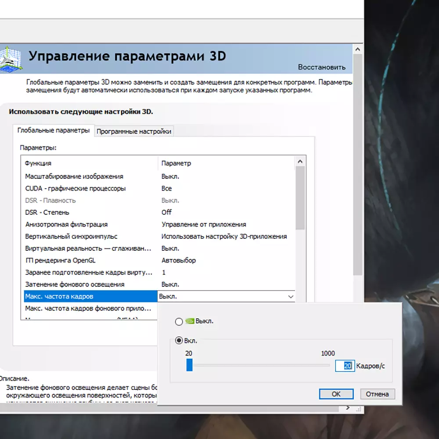The image size is (439, 439).
Task: Click the main panel scroll up arrow
Action: [357, 50]
